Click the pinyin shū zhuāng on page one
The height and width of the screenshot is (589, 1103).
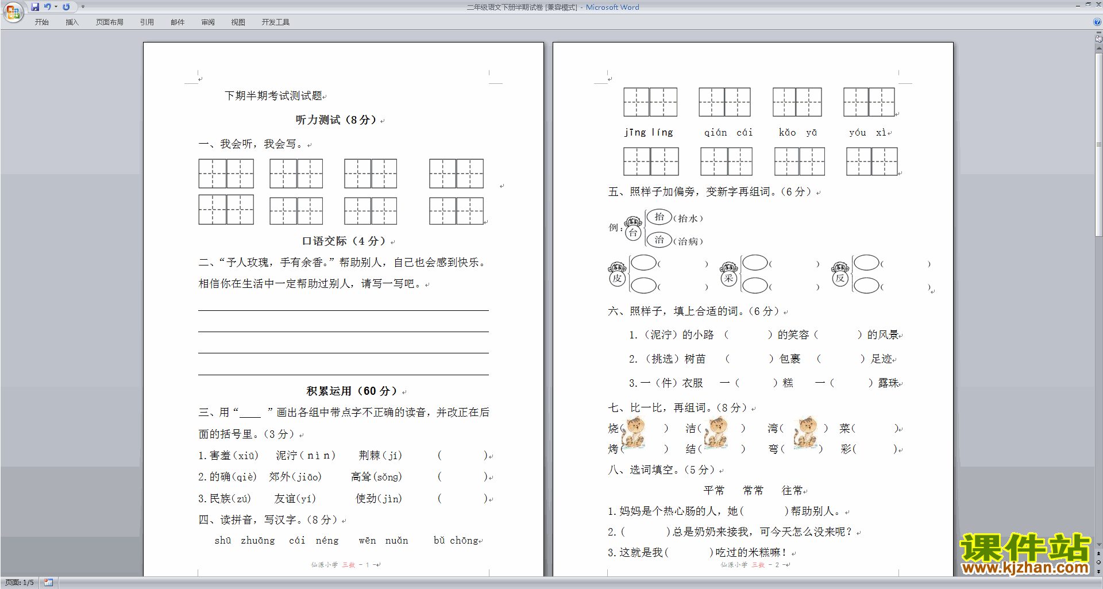pyautogui.click(x=245, y=541)
